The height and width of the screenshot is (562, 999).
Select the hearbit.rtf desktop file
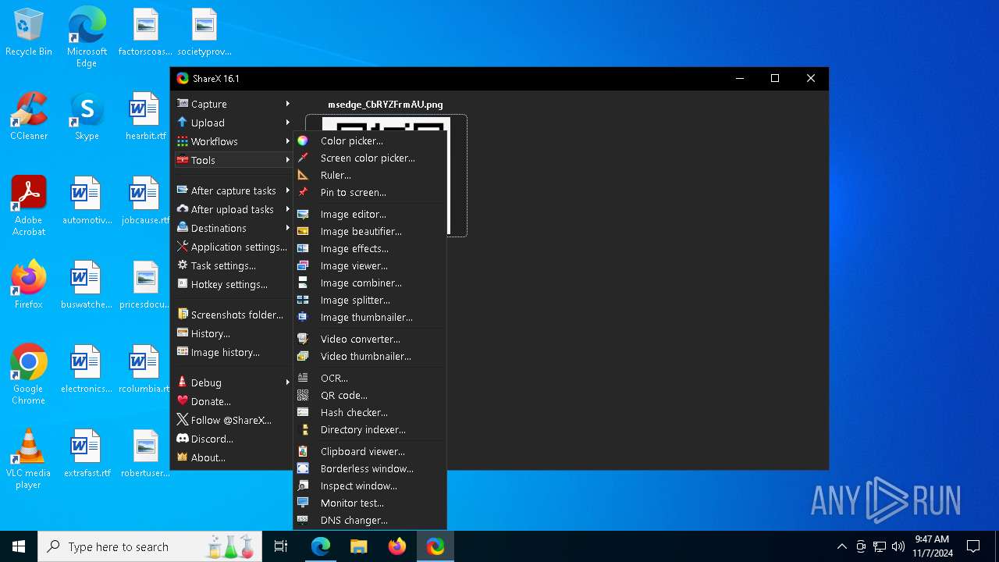(145, 117)
